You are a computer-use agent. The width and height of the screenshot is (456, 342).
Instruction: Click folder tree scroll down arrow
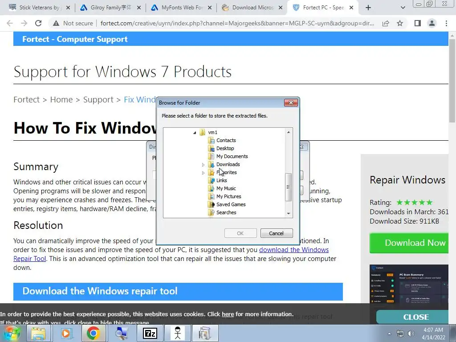point(289,213)
